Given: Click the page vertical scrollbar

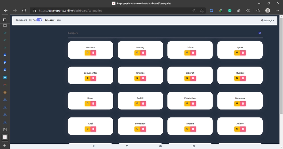Looking at the screenshot, I should coord(281,66).
